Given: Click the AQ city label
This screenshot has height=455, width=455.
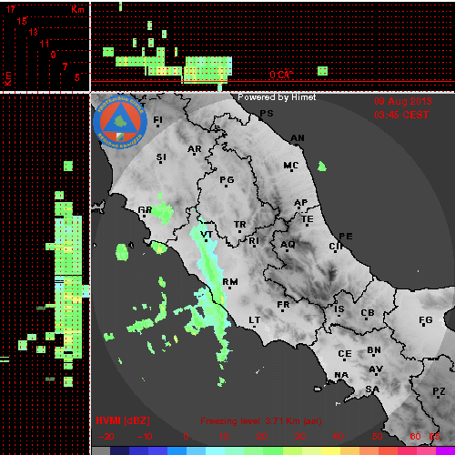Looking at the screenshot, I should coord(288,245).
